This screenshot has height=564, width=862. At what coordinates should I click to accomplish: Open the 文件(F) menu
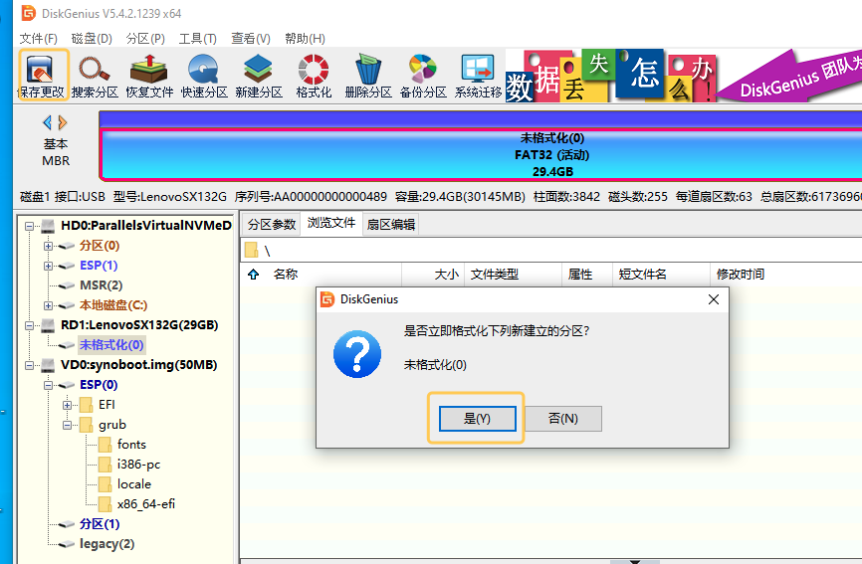pos(39,39)
